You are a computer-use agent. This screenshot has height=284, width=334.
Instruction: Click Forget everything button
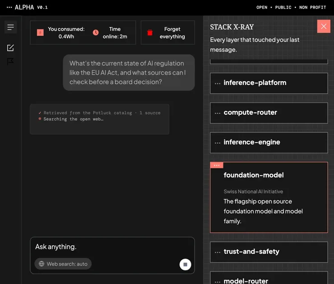(x=167, y=33)
